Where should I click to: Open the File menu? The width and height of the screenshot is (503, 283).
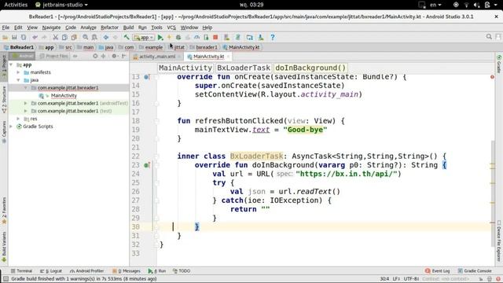pos(6,28)
